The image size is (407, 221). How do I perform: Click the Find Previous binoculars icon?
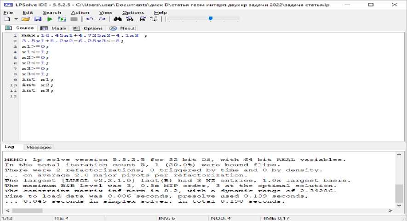point(142,19)
